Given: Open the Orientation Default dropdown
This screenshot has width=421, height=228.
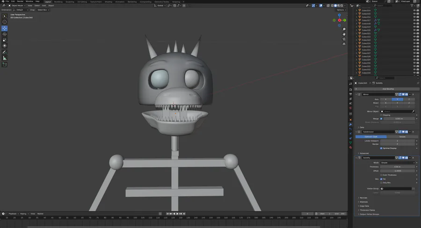Looking at the screenshot, I should (x=21, y=10).
